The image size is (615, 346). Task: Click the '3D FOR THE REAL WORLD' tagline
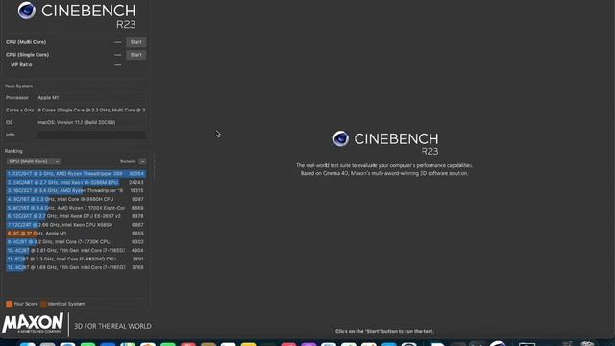coord(112,327)
